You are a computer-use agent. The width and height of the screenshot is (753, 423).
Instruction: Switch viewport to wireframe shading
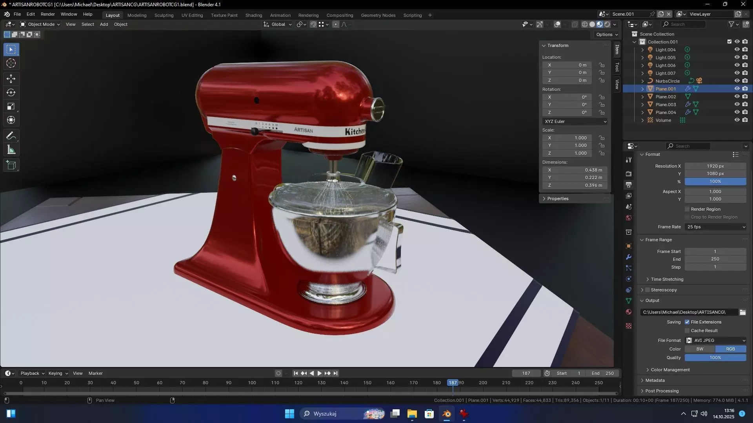[x=585, y=24]
